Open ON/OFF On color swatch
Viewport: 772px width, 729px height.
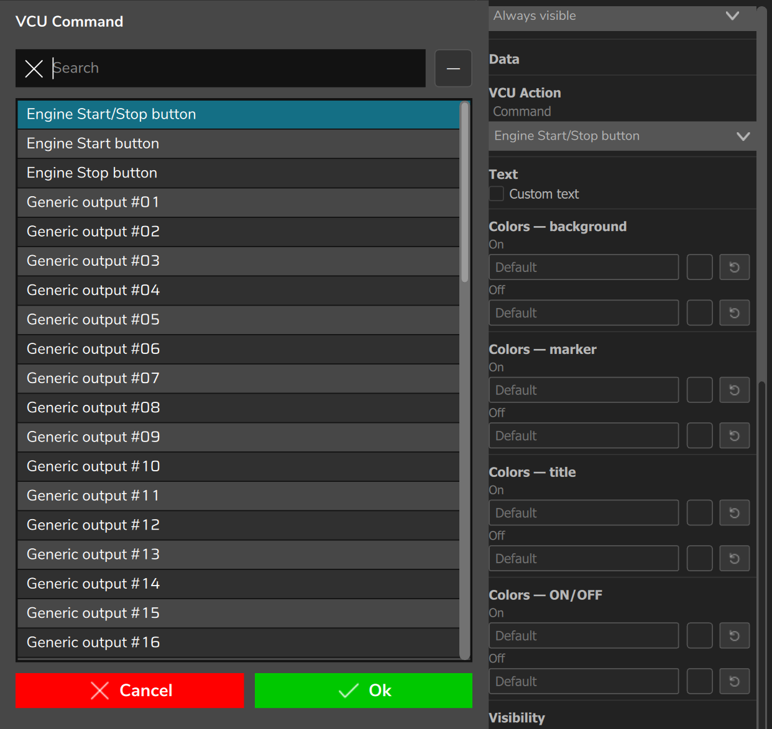(700, 636)
